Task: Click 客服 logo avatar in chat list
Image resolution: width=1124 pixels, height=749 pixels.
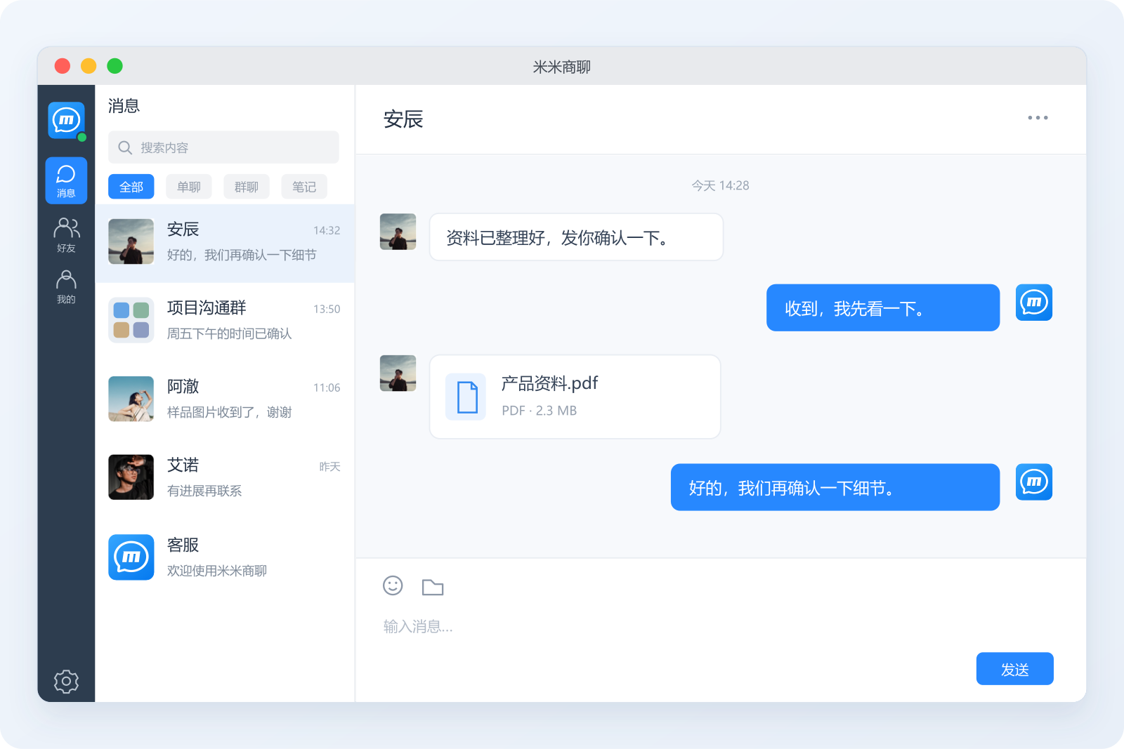Action: point(131,557)
